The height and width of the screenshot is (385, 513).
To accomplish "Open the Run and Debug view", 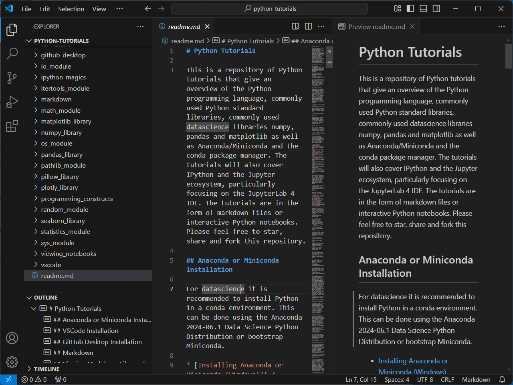I will tap(12, 102).
